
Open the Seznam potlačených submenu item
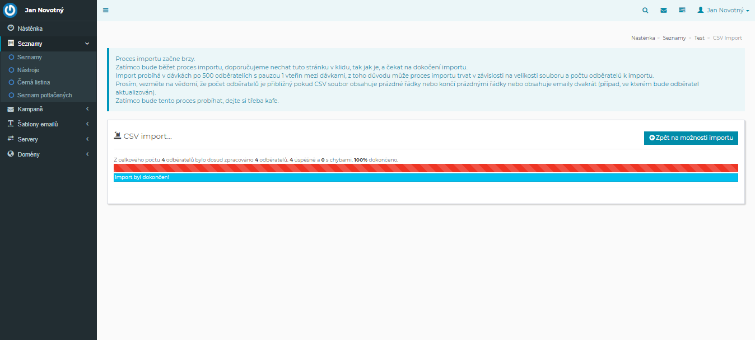coord(44,95)
